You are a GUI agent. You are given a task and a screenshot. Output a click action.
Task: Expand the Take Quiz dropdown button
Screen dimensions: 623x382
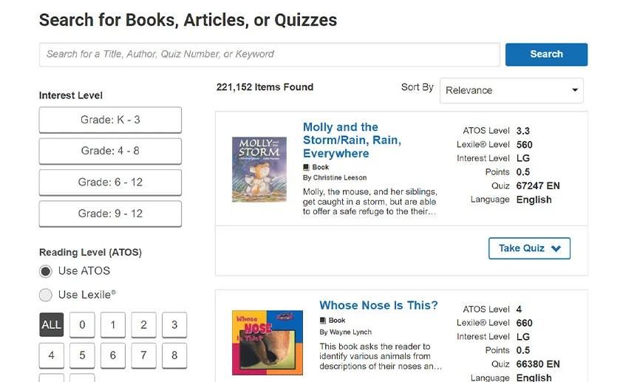(528, 248)
